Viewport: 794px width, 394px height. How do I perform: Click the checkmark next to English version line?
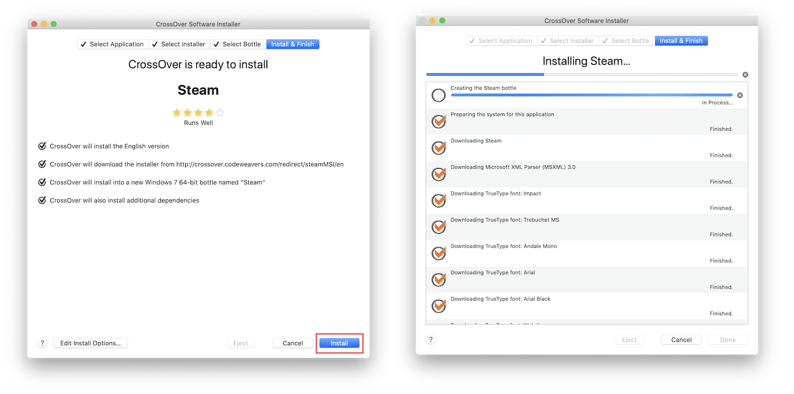click(x=42, y=146)
